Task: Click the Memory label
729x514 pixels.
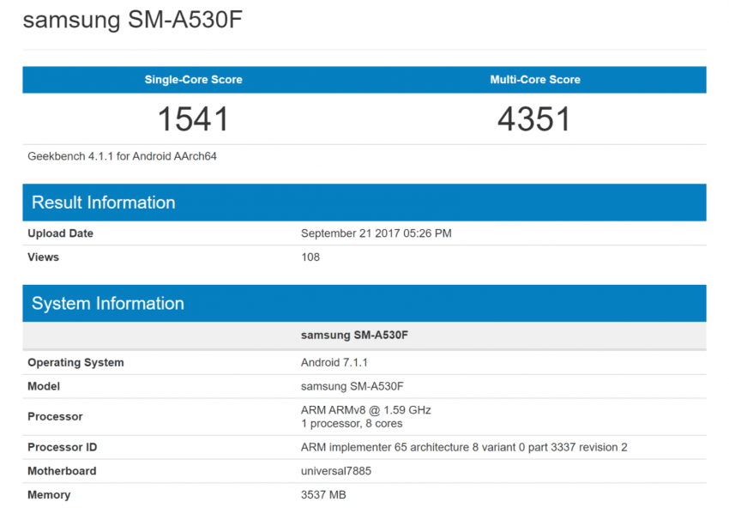Action: (x=49, y=495)
